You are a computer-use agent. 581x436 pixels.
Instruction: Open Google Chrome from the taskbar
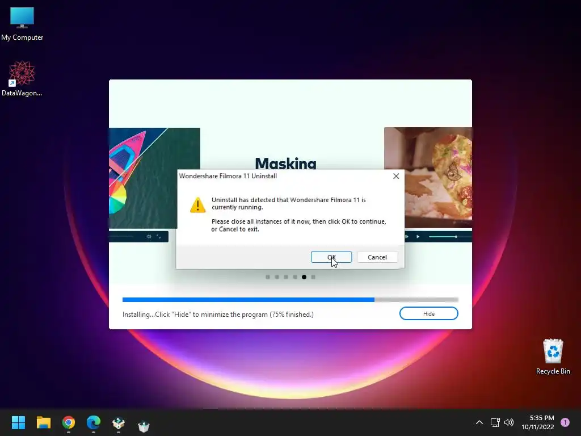coord(69,422)
